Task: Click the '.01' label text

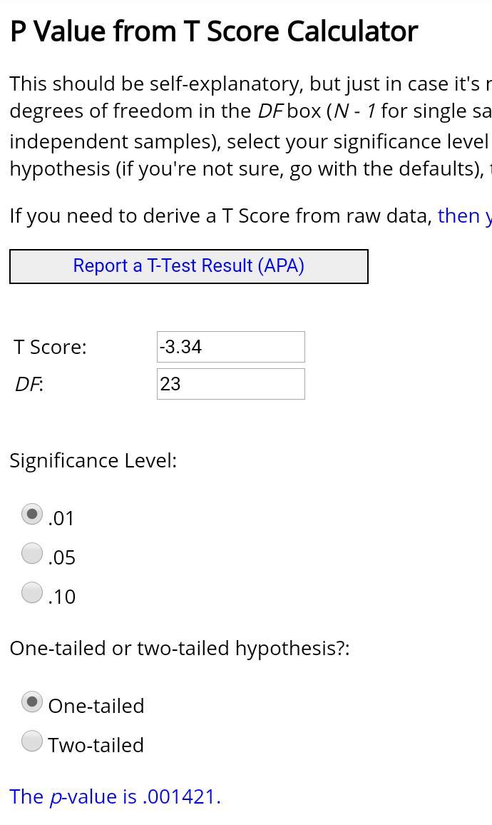Action: pos(61,519)
